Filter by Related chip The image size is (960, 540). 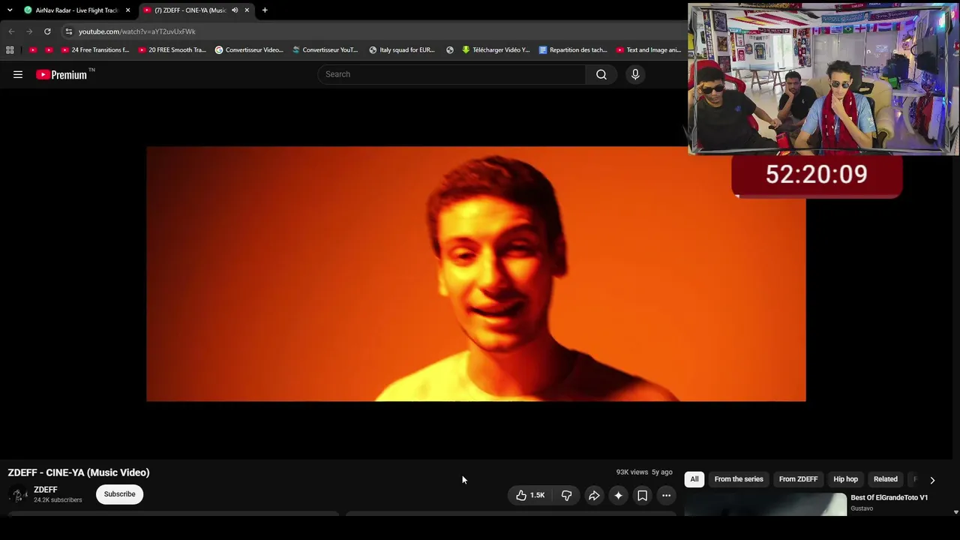click(886, 479)
